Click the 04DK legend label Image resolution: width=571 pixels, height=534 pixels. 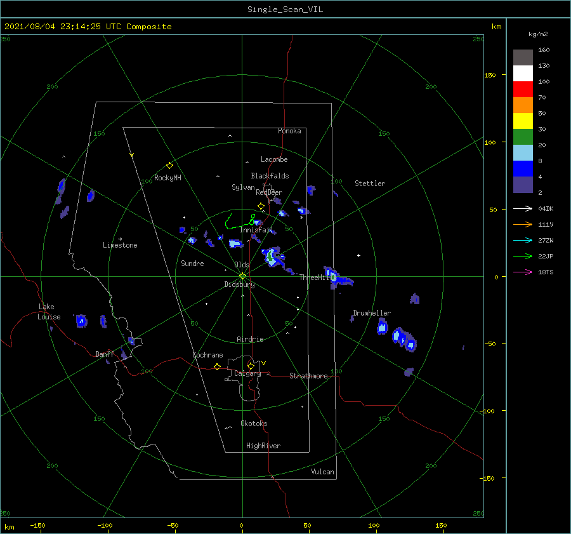[546, 209]
